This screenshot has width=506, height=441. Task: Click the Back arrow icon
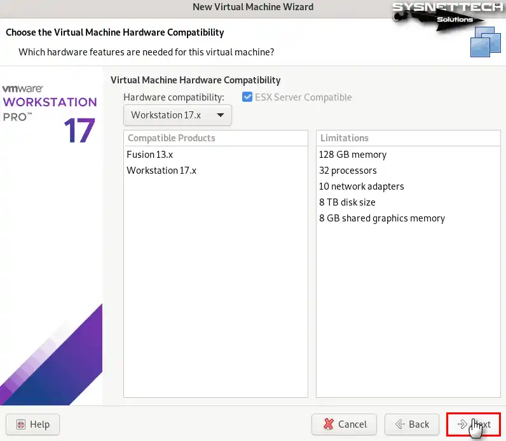(x=400, y=424)
